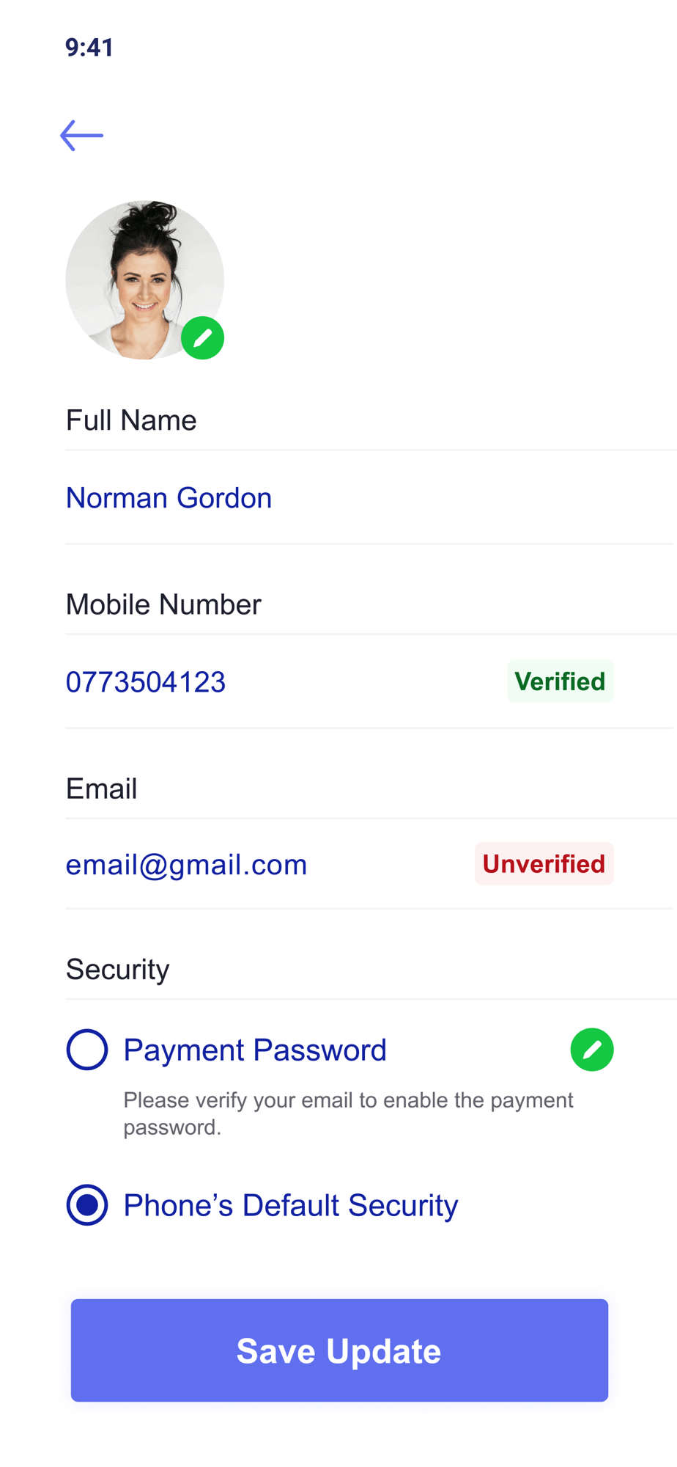Edit Payment Password with the pencil icon
Image resolution: width=677 pixels, height=1467 pixels.
pyautogui.click(x=591, y=1050)
